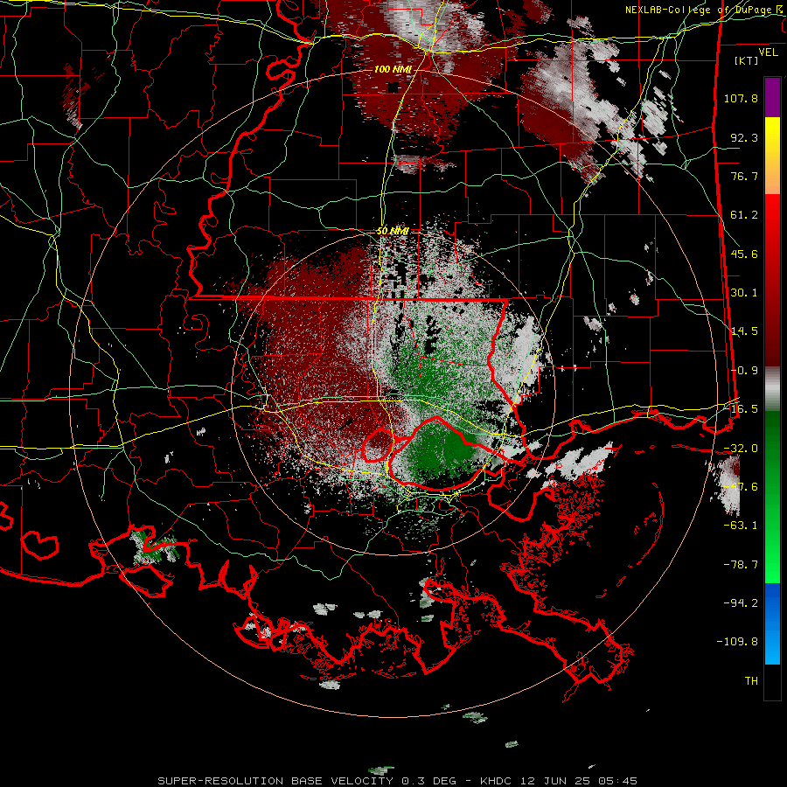
Task: Select the -94.2 velocity scale value
Action: [x=741, y=602]
